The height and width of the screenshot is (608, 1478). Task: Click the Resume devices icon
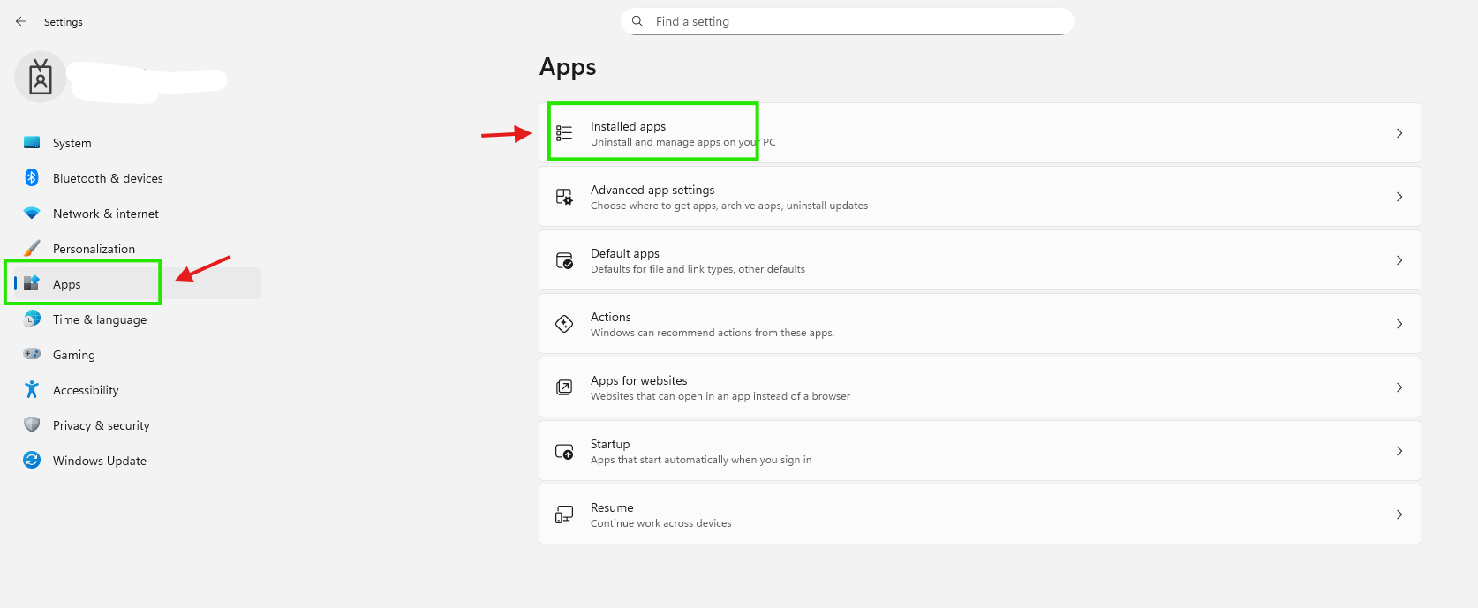click(x=564, y=514)
